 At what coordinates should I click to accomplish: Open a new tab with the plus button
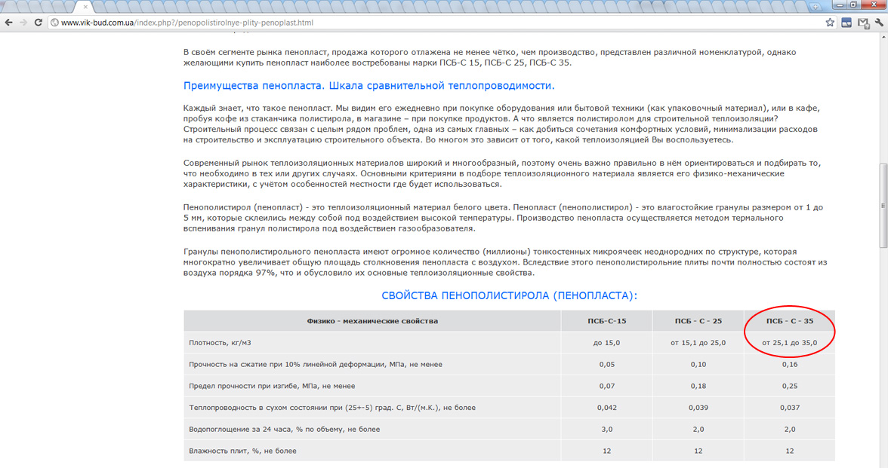[x=815, y=7]
